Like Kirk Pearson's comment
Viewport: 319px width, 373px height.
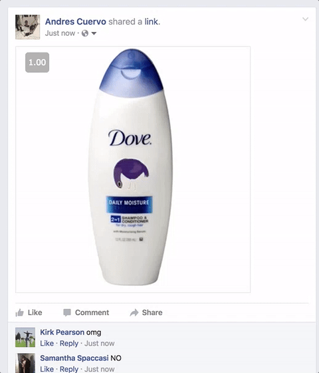pos(47,343)
